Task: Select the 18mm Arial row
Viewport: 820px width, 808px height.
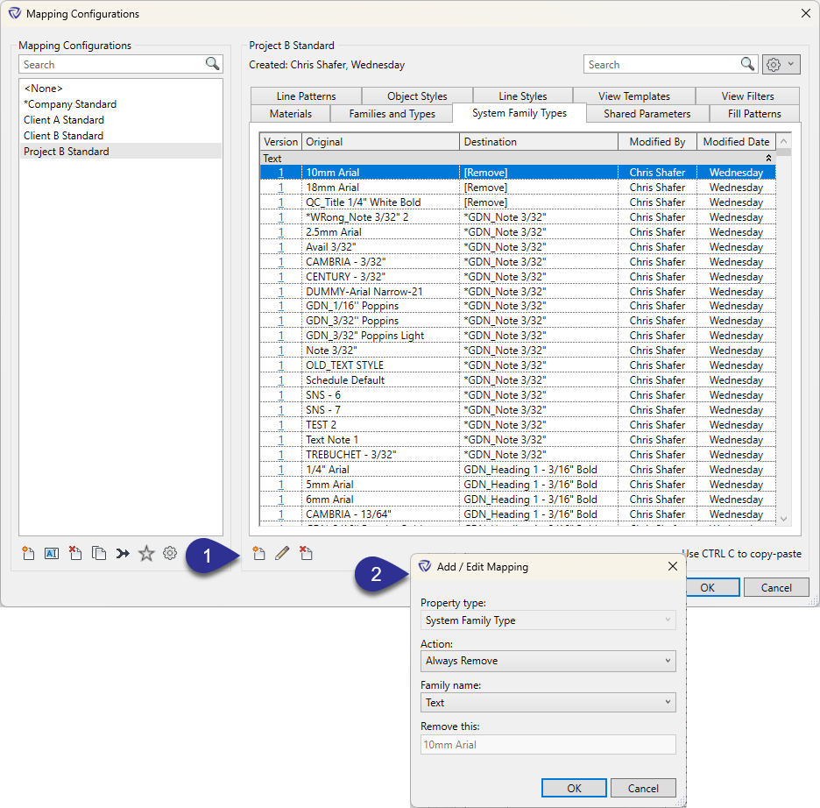Action: pyautogui.click(x=518, y=188)
